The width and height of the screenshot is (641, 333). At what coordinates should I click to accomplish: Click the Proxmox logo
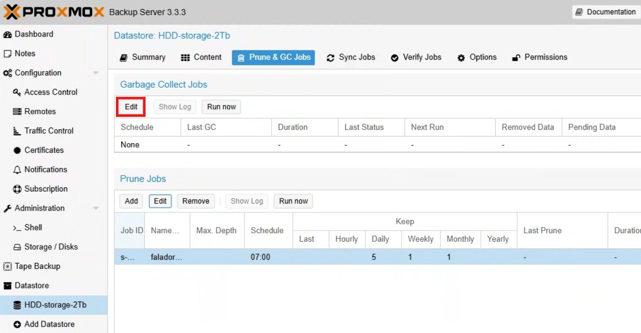click(x=54, y=12)
